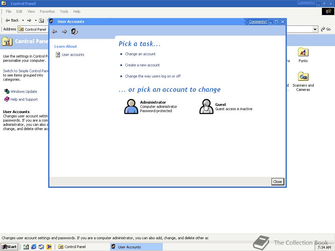Launch Internet Explorer from Quick Launch
This screenshot has width=335, height=251.
pos(34,247)
